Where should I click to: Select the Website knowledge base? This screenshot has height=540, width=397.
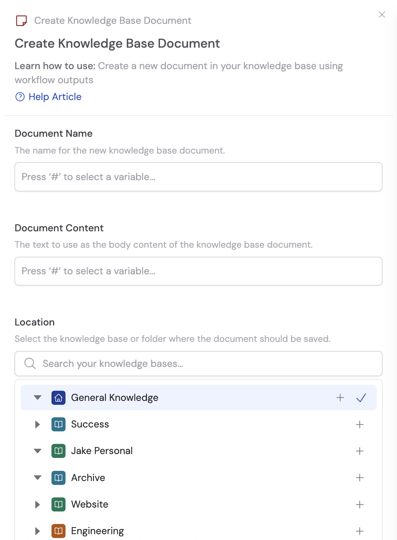tap(89, 504)
